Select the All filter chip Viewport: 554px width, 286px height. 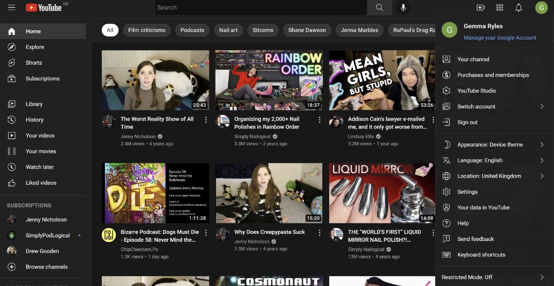tap(110, 30)
